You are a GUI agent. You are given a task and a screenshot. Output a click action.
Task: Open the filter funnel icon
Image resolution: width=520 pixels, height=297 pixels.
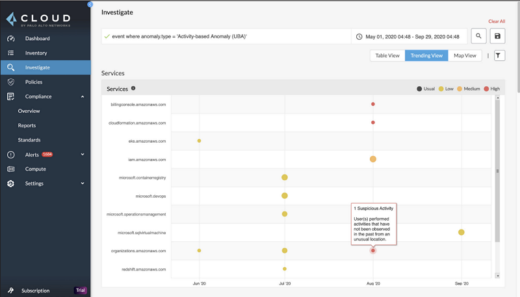(499, 56)
